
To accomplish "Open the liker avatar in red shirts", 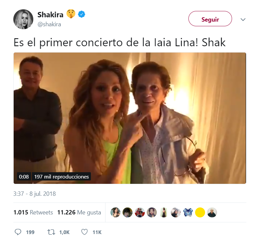I will coord(140,212).
